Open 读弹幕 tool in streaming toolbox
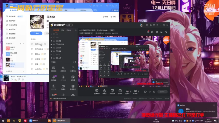 click(73, 78)
